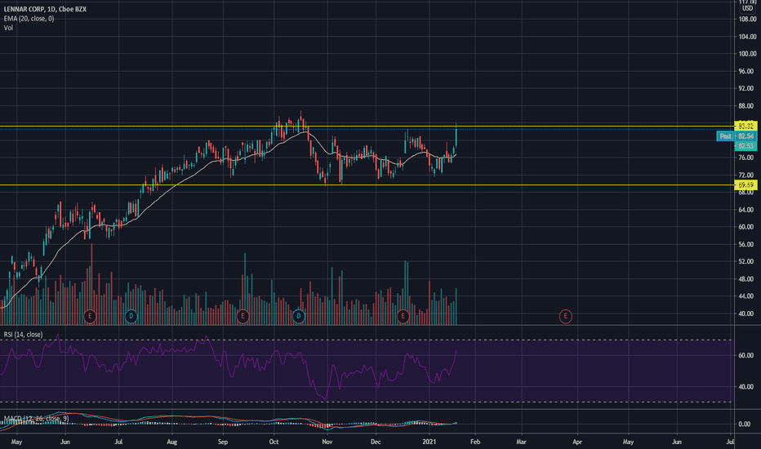
Task: Click the dividend D marker in early July
Action: (x=131, y=317)
